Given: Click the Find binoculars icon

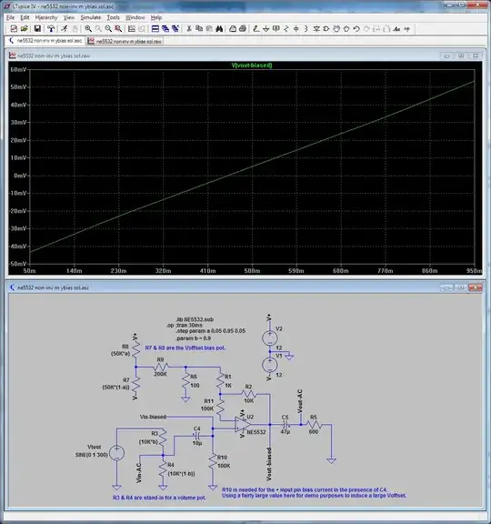Looking at the screenshot, I should pyautogui.click(x=219, y=29).
